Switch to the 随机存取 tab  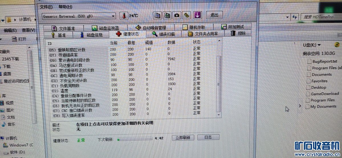(194, 27)
